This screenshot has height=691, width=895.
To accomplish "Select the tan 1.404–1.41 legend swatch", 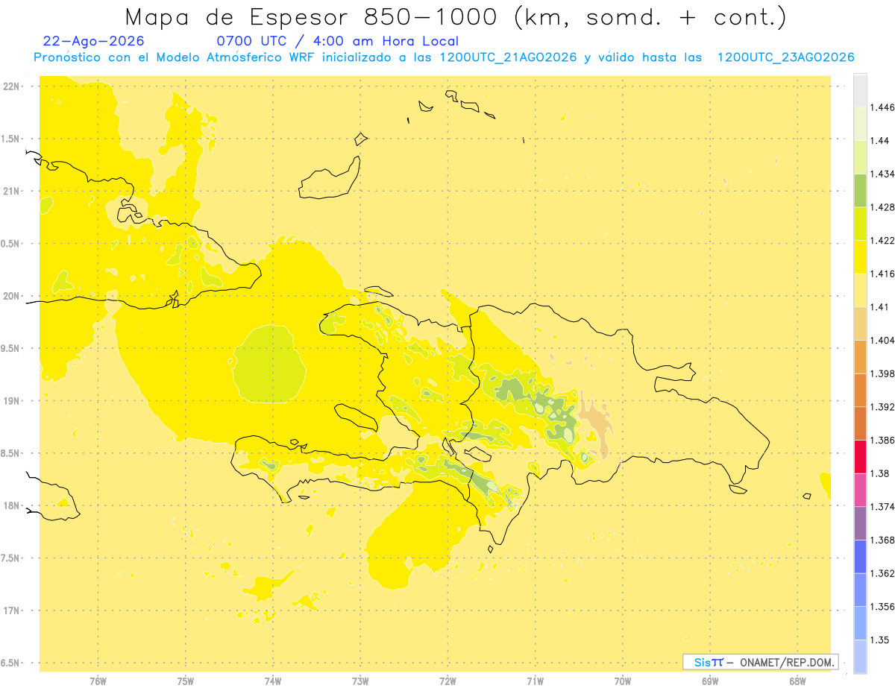I will pyautogui.click(x=860, y=324).
